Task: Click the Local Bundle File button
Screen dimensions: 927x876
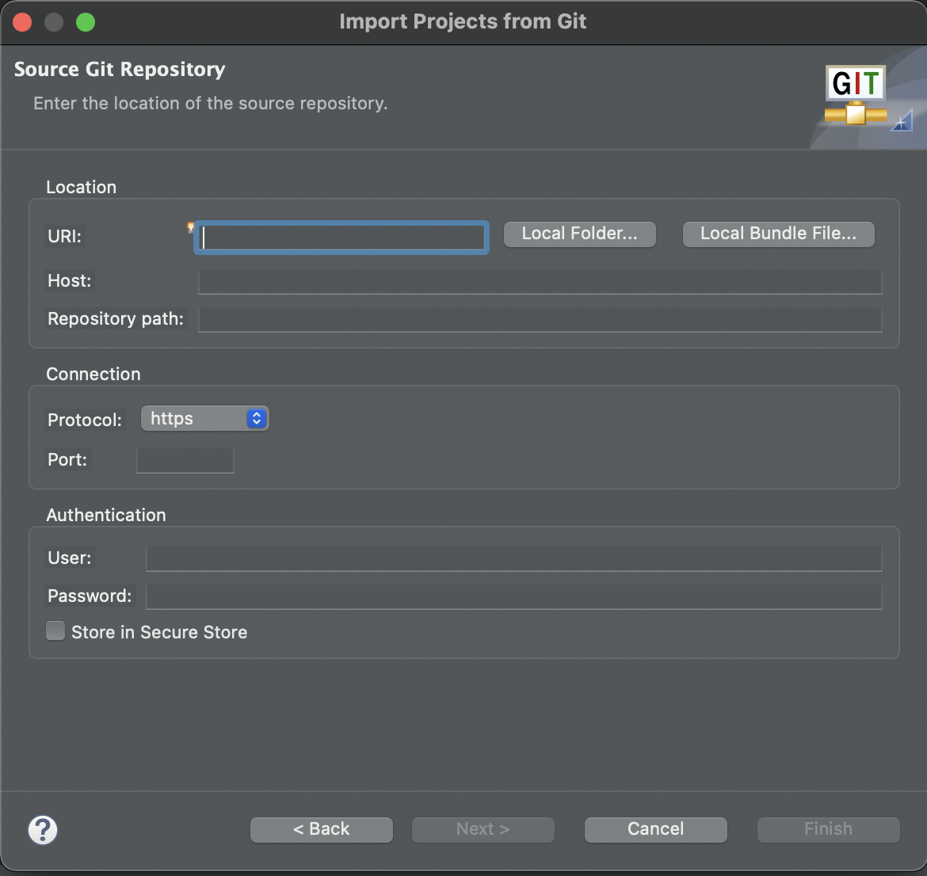Action: tap(778, 234)
